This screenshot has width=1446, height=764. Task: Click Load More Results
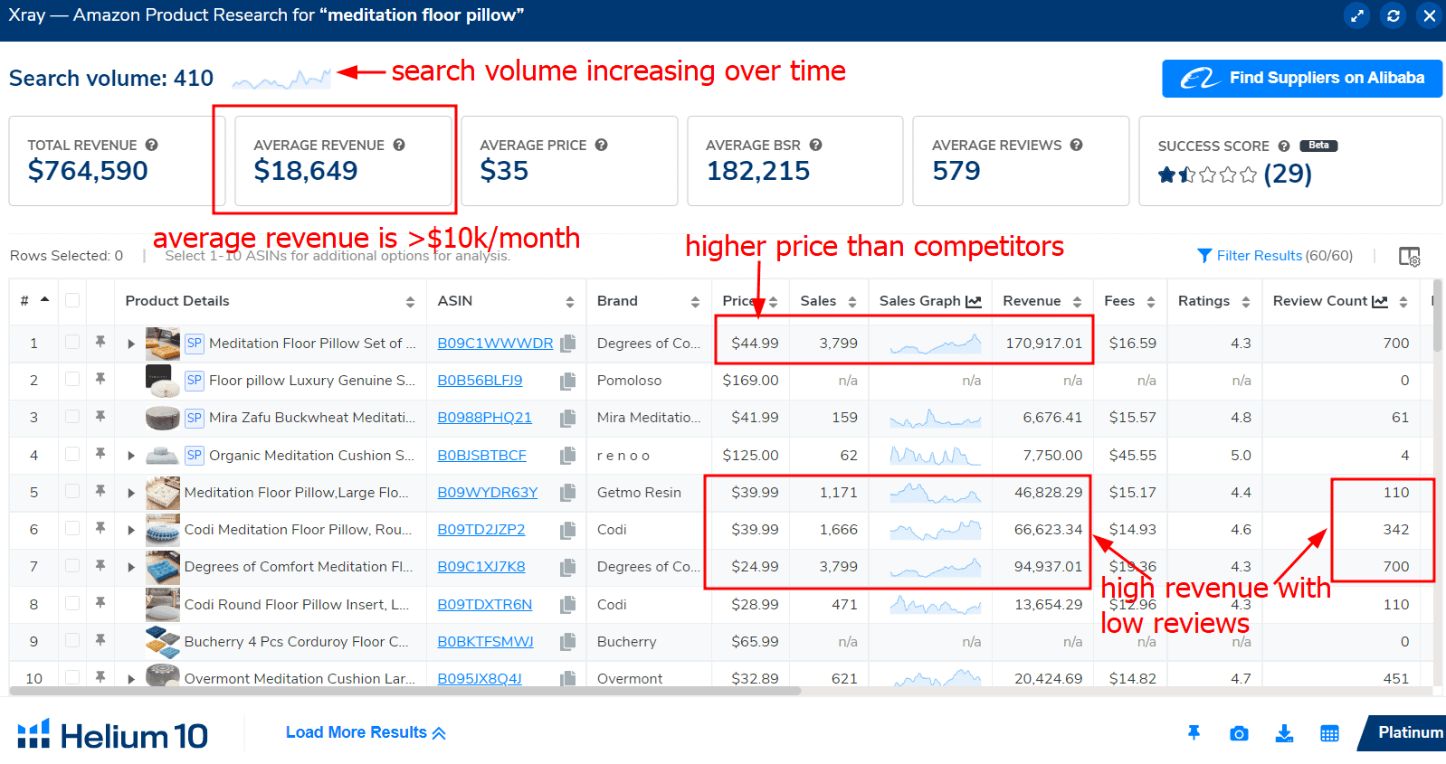pyautogui.click(x=366, y=732)
